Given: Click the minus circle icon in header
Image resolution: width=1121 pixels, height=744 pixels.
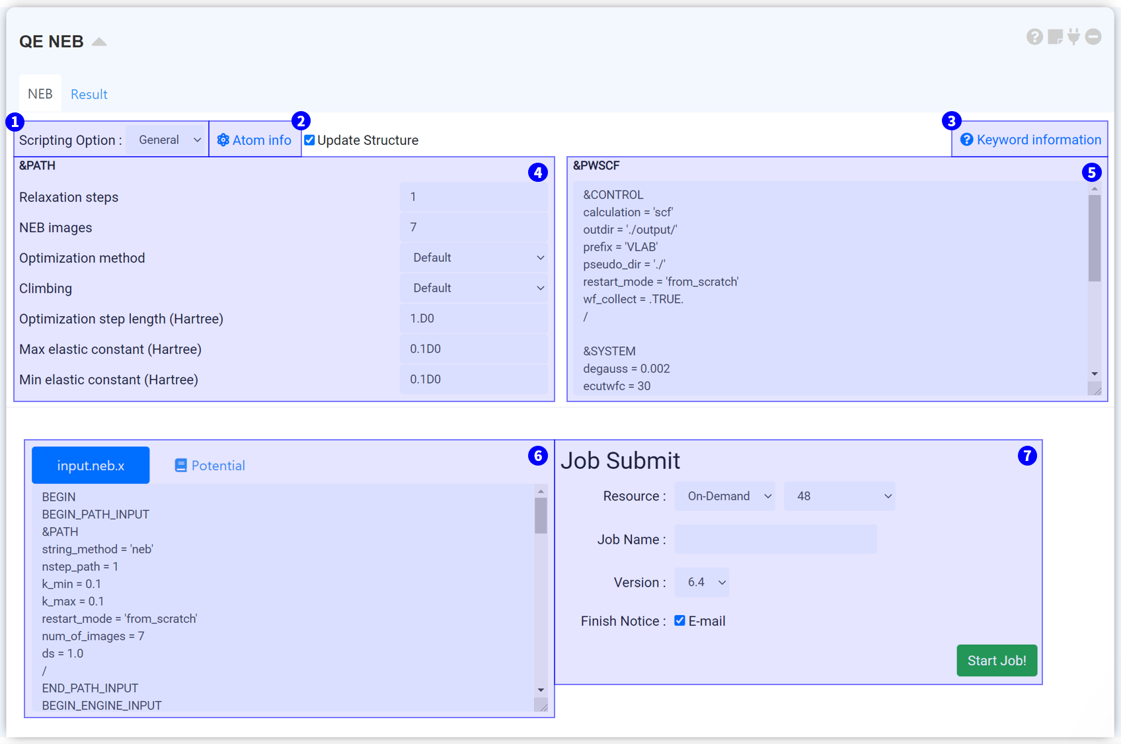Looking at the screenshot, I should point(1093,37).
